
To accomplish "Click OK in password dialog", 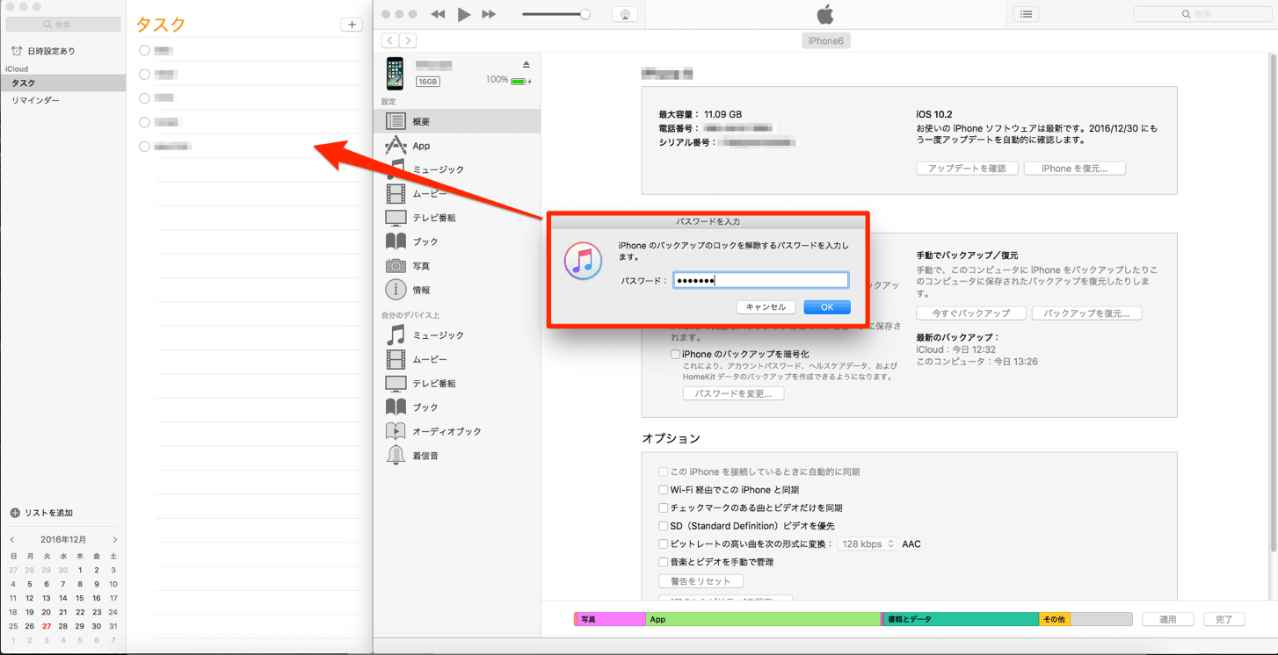I will tap(827, 307).
